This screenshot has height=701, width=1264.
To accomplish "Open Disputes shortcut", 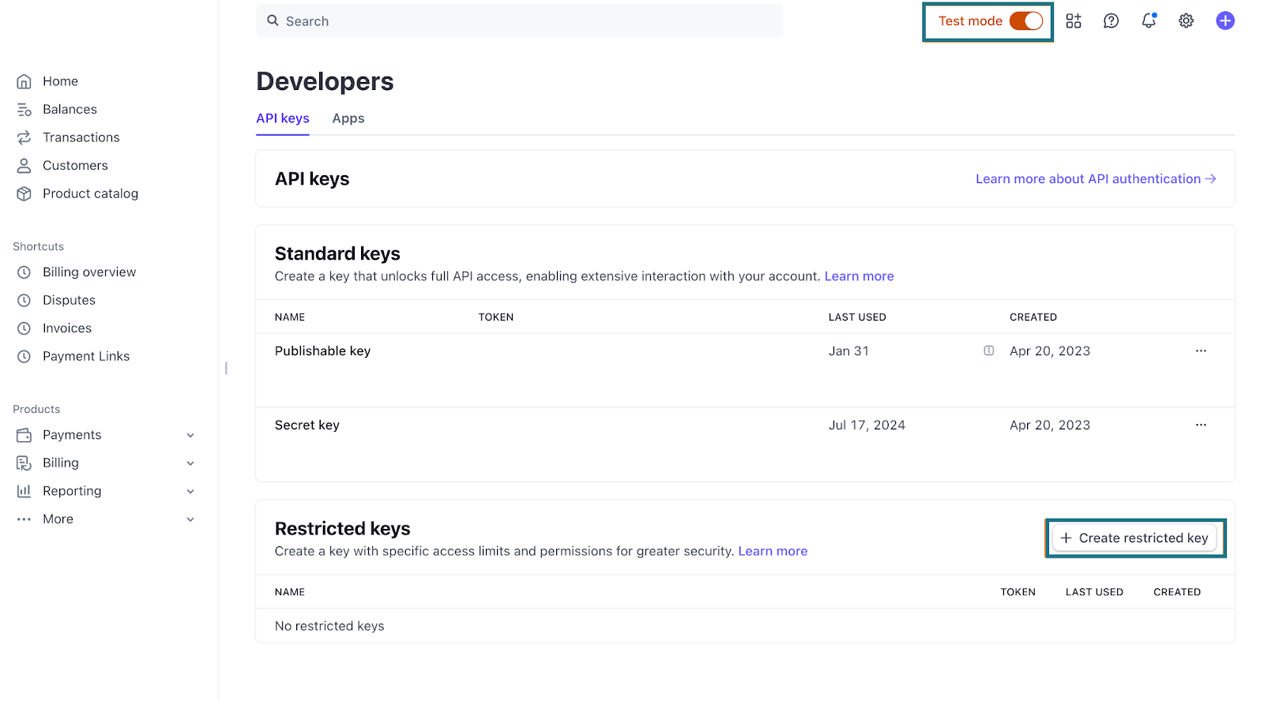I will 69,300.
